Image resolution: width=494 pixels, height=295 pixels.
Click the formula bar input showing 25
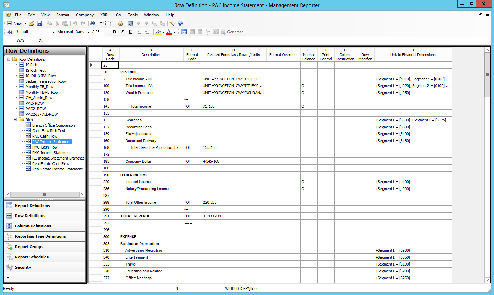coord(263,40)
